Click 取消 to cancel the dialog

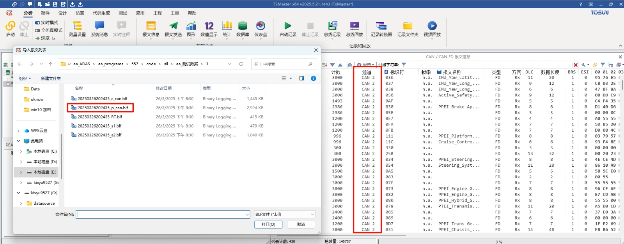coord(301,225)
